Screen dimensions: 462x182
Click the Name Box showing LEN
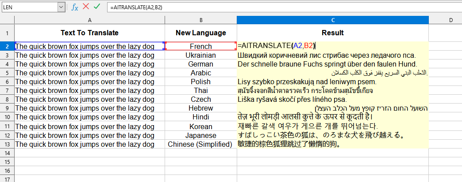pos(29,7)
